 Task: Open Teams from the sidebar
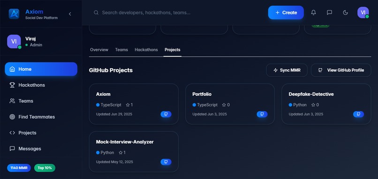point(41,101)
